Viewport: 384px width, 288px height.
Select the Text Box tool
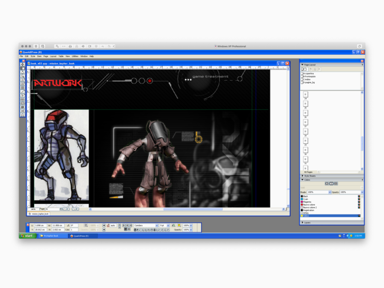22,80
